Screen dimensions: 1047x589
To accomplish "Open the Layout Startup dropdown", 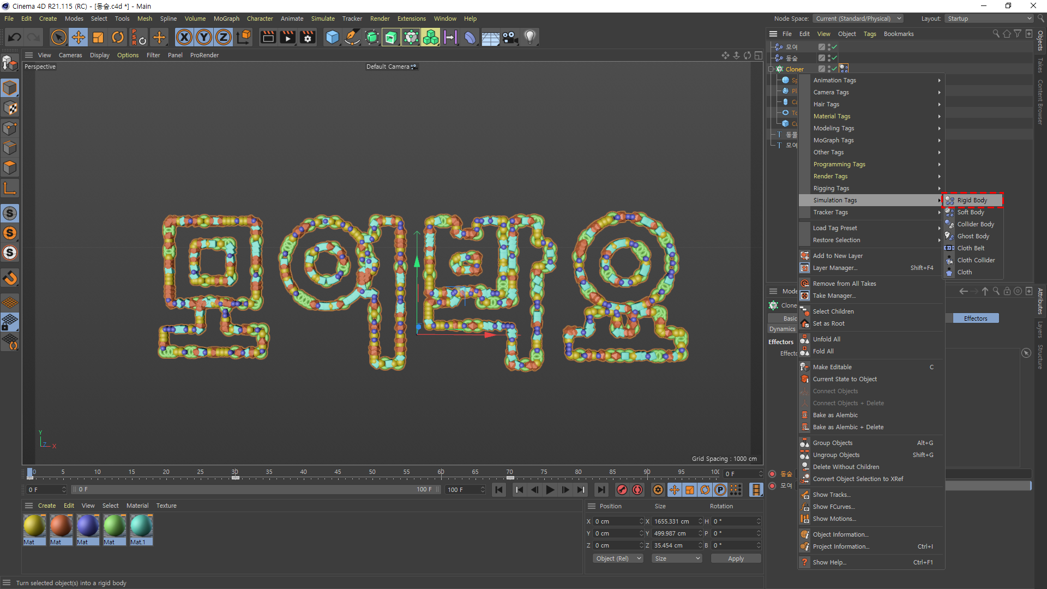I will tap(989, 19).
